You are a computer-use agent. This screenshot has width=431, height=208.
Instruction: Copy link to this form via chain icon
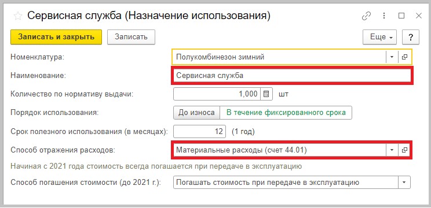(366, 16)
